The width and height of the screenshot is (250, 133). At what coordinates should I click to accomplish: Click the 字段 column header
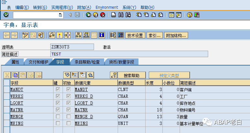coord(31,83)
